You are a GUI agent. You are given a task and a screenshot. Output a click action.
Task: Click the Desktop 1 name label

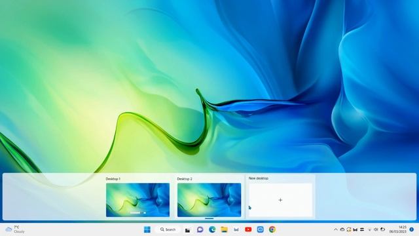click(x=113, y=179)
